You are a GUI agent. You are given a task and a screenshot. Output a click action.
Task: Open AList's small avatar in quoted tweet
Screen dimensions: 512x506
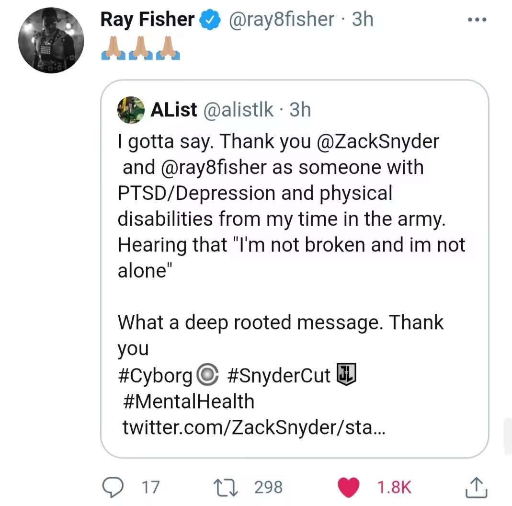click(x=131, y=110)
